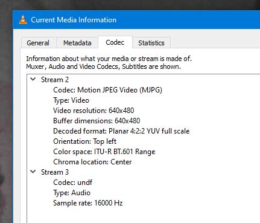The width and height of the screenshot is (260, 223).
Task: Select the Codec: Motion JPEG Video row
Action: (107, 90)
